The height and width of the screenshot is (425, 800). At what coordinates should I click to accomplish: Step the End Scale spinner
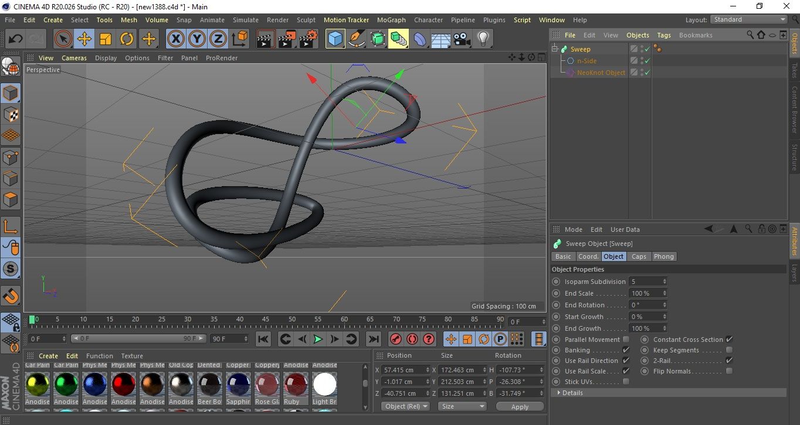[665, 293]
